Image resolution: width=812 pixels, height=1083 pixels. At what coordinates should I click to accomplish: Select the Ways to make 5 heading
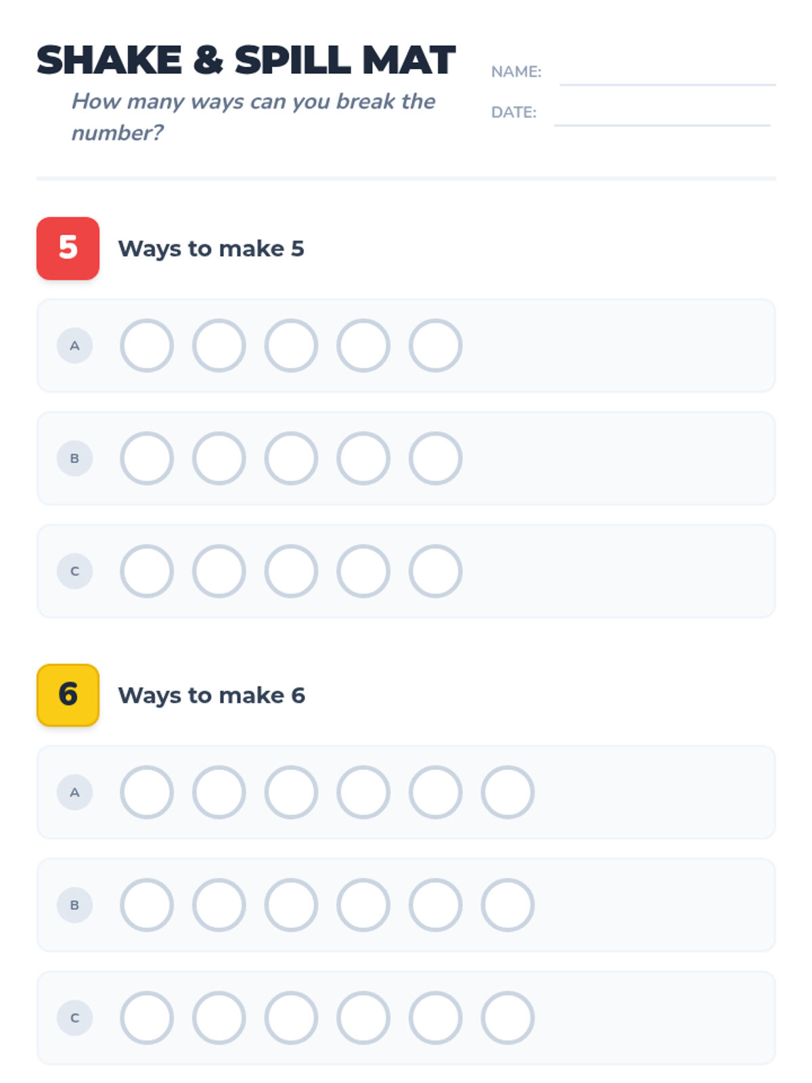point(211,248)
